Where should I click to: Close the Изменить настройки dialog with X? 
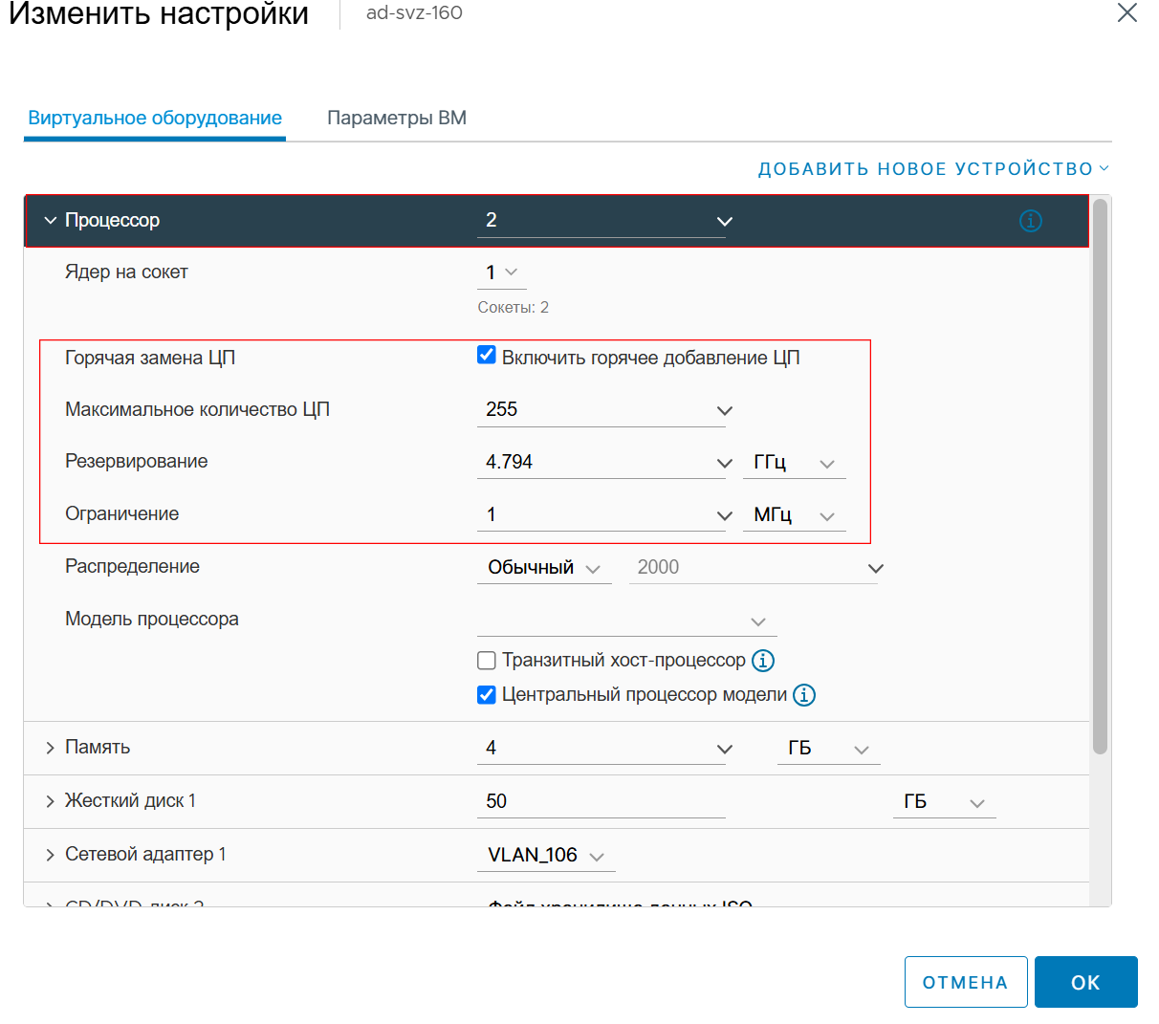click(1127, 12)
